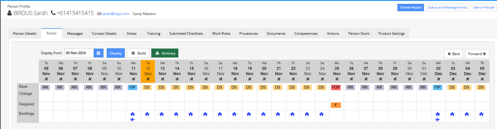The height and width of the screenshot is (129, 497).
Task: Select the red FOP cell on 25 Nov
Action: (x=336, y=87)
